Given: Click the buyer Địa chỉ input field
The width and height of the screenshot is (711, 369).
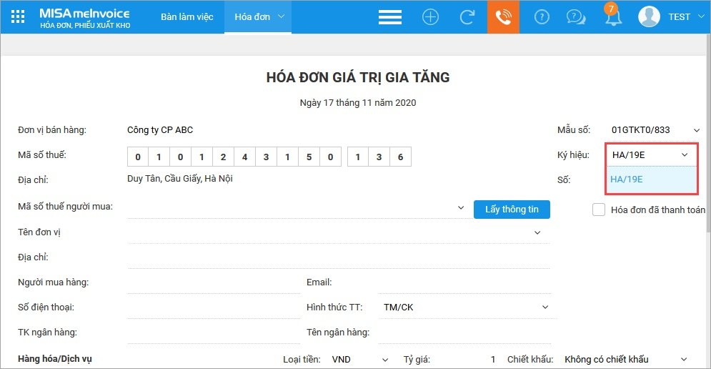Looking at the screenshot, I should click(339, 258).
